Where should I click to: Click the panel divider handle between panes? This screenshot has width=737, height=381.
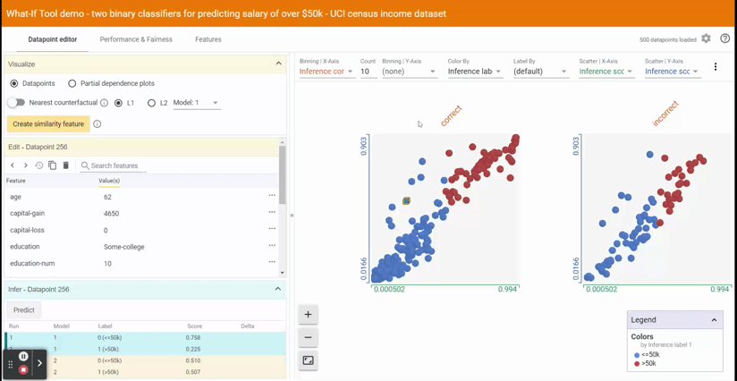coord(292,216)
